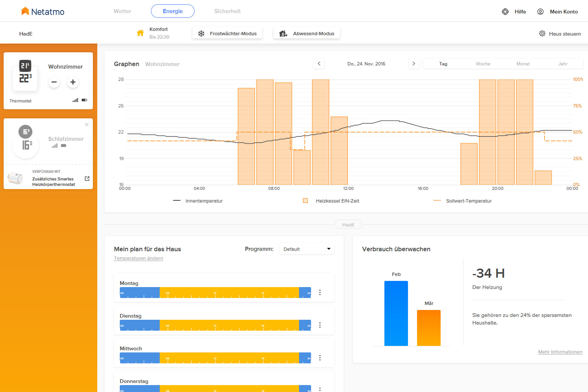The image size is (588, 392).
Task: Decrease Wohnzimmer temperature with minus button
Action: [x=54, y=82]
